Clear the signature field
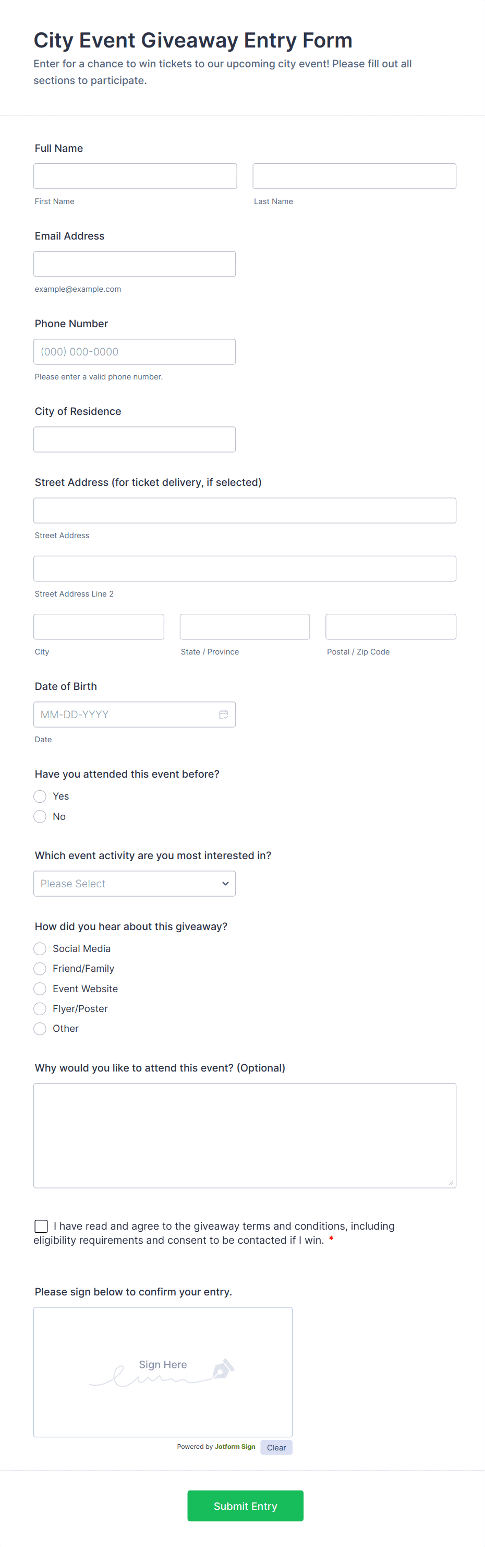 (x=276, y=1448)
